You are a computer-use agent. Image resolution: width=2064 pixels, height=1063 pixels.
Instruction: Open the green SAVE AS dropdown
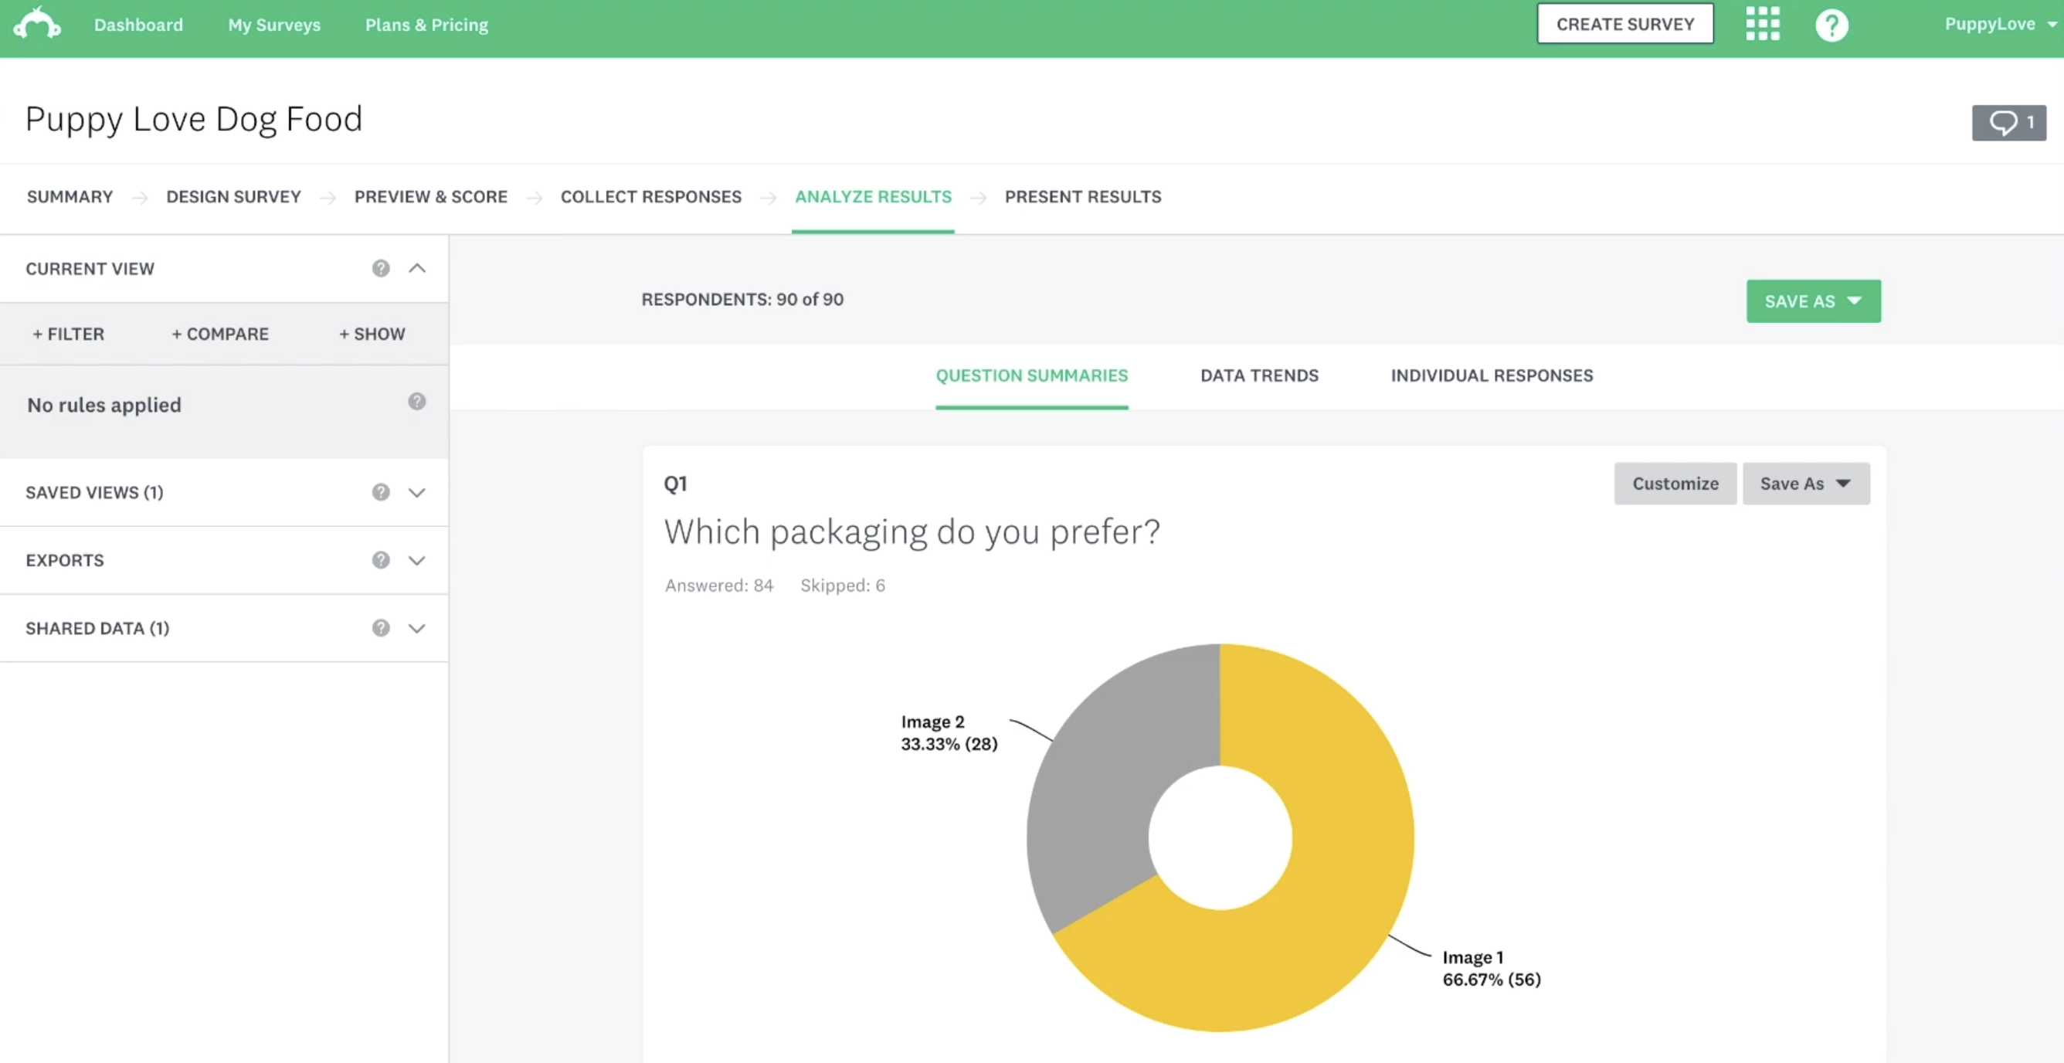(x=1812, y=301)
